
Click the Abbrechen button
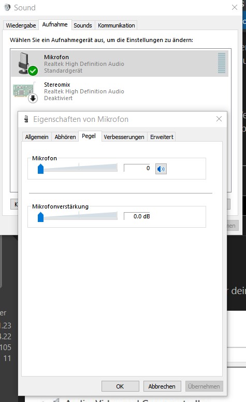[162, 386]
